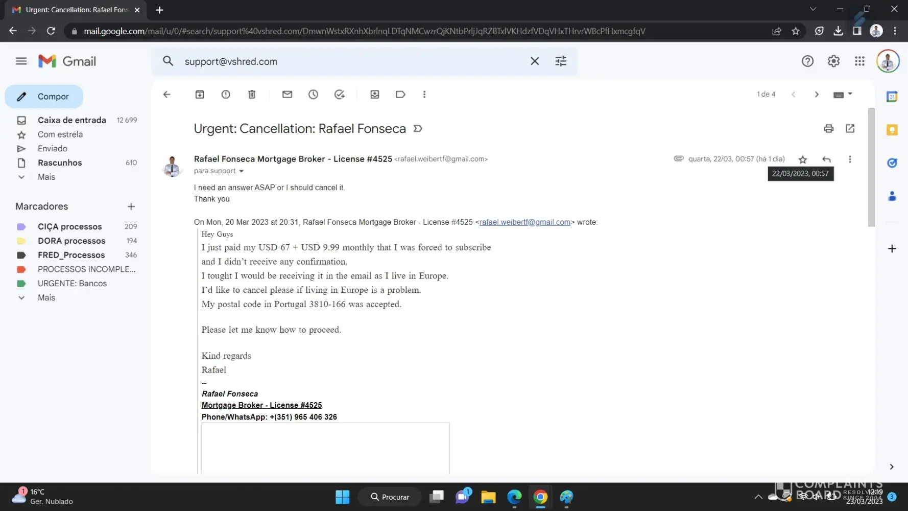
Task: Apply a label to this conversation
Action: 400,95
